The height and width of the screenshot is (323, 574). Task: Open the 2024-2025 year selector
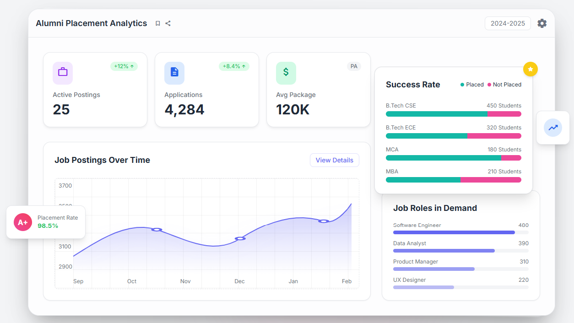(508, 23)
